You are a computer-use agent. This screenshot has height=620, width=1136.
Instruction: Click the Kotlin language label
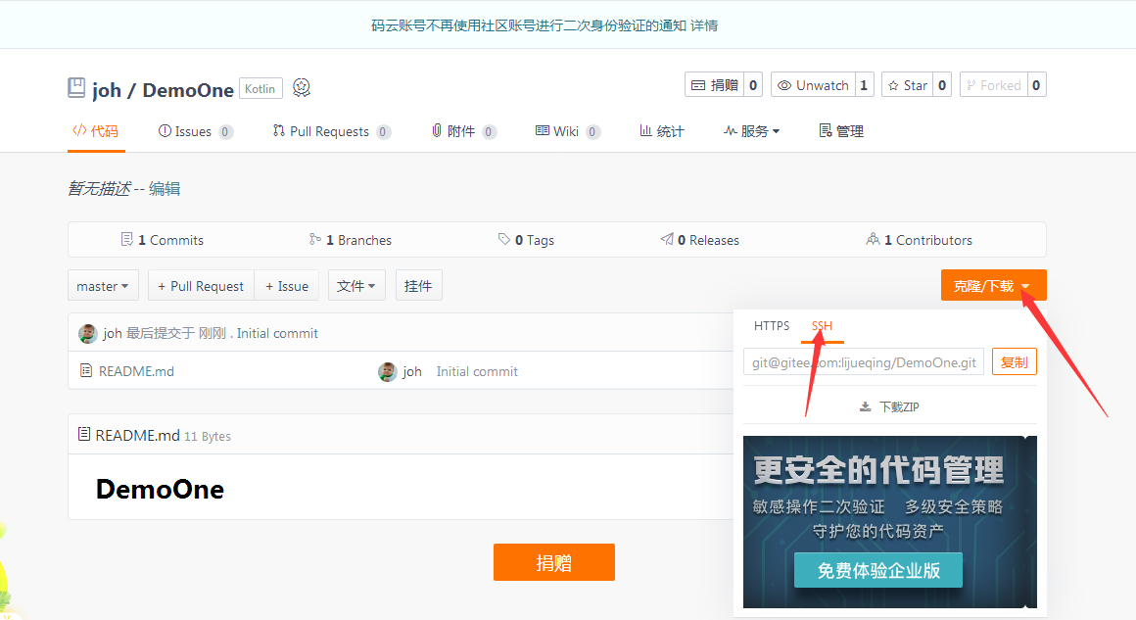260,88
